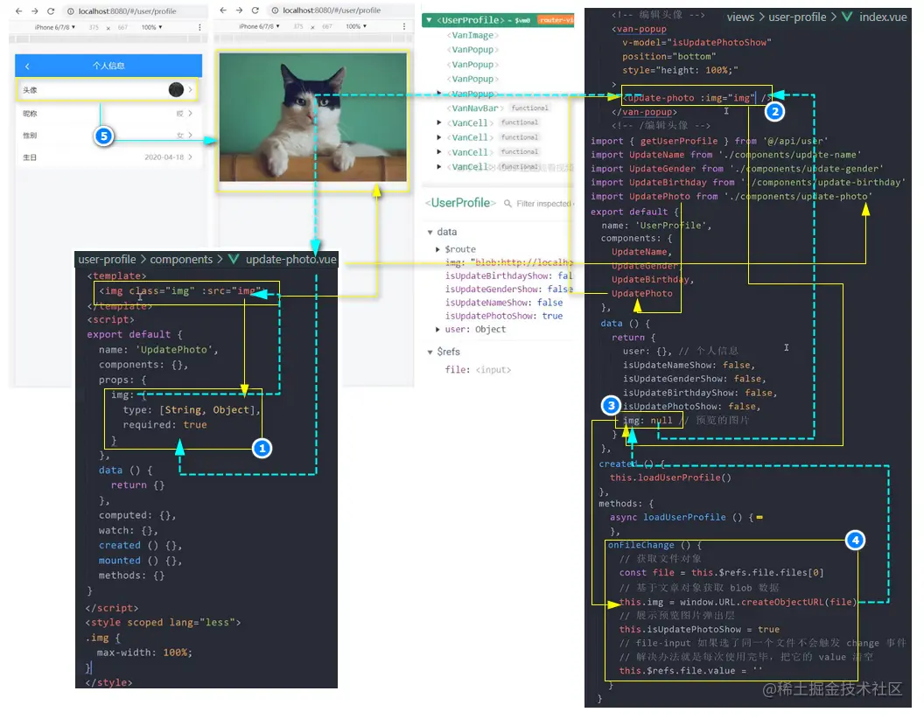Open iPhone 6/7/8 device dropdown in cat-preview browser
Image resolution: width=924 pixels, height=719 pixels.
259,26
